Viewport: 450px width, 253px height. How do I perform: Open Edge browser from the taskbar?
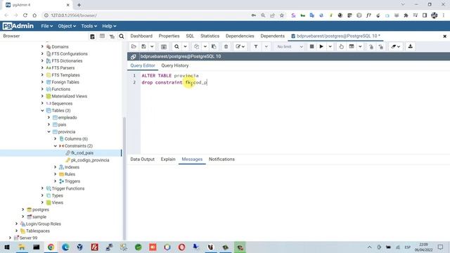[65, 247]
